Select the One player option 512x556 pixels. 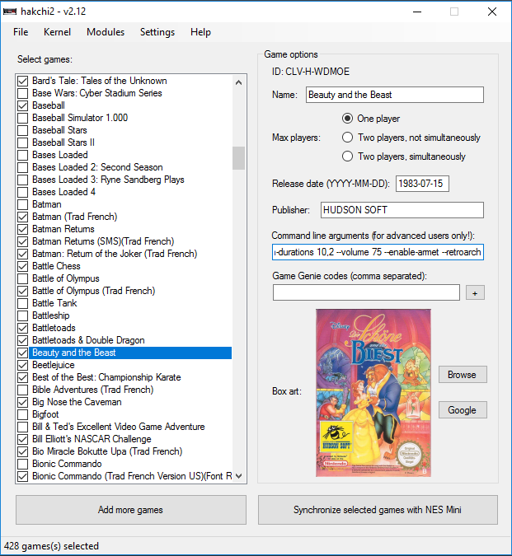click(347, 119)
